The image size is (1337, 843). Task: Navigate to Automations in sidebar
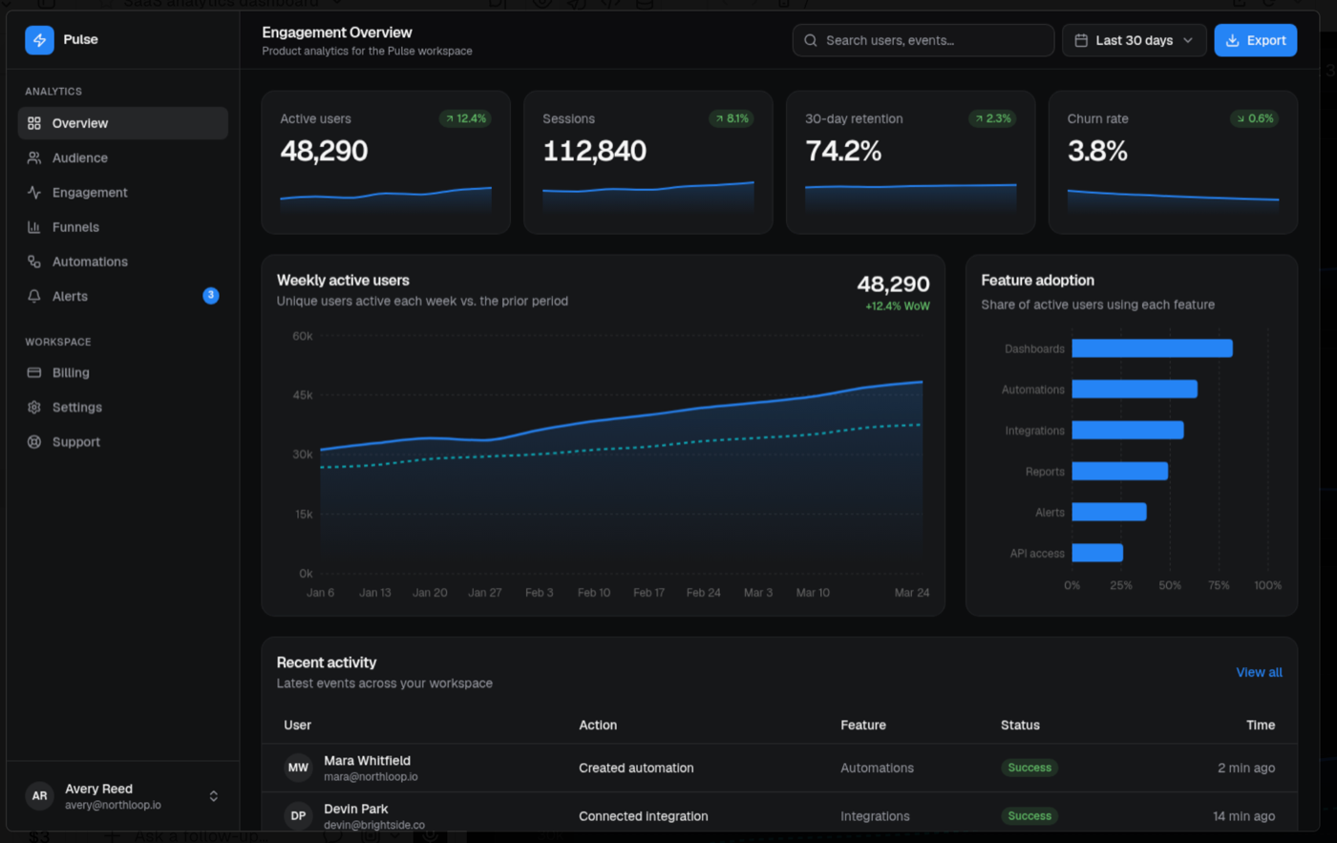[x=123, y=262]
